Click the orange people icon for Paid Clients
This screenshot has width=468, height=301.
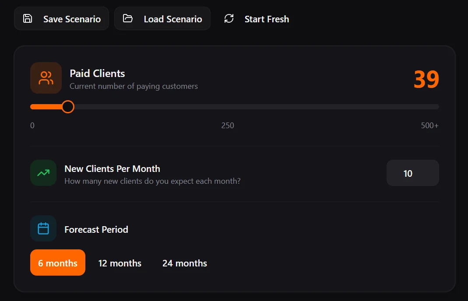click(x=46, y=79)
